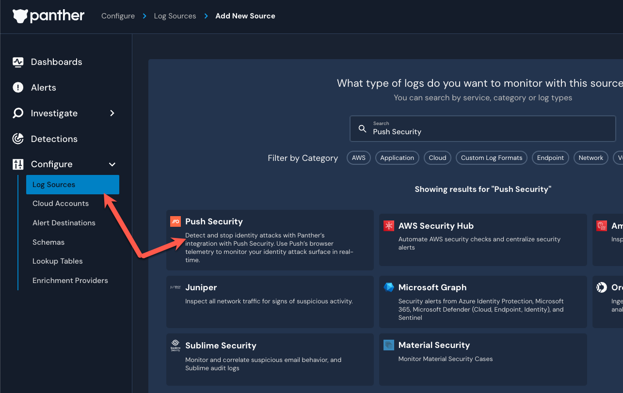
Task: Open Detections in the sidebar
Action: [54, 139]
